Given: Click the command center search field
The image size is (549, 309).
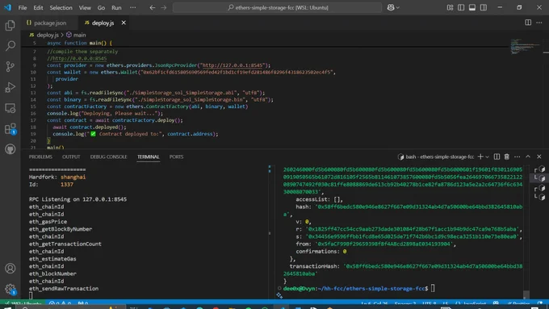Looking at the screenshot, I should tap(277, 7).
